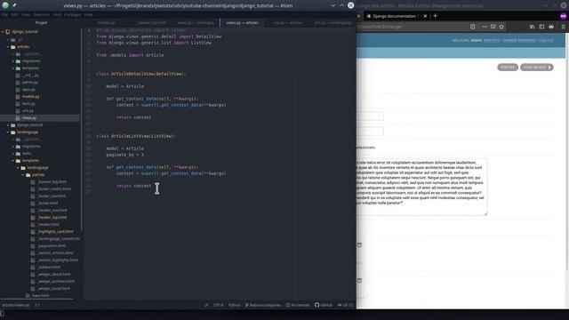
Task: Switch to the urls.py — articles tab
Action: tap(287, 22)
